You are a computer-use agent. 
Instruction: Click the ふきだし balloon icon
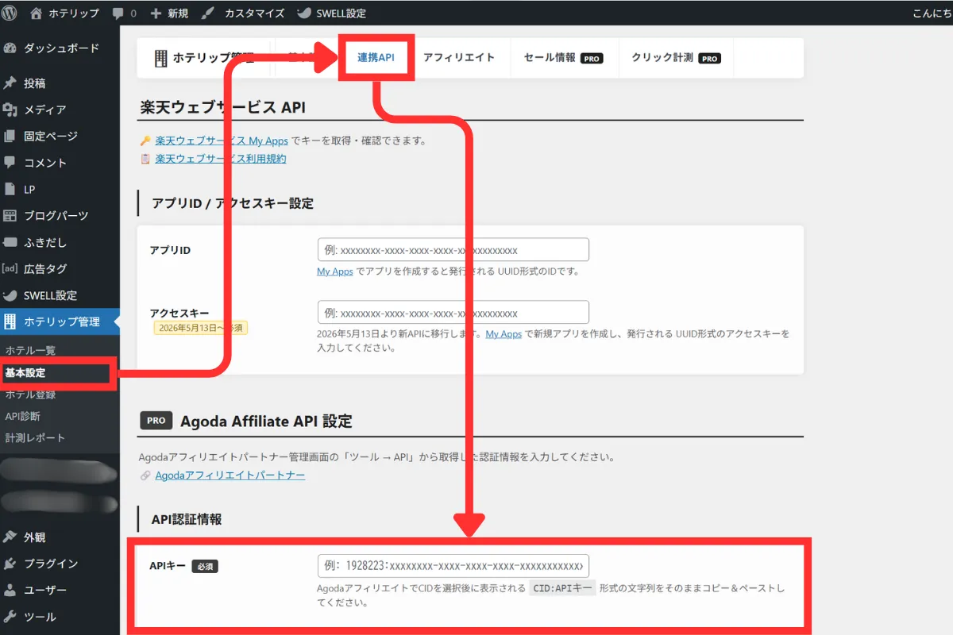(x=10, y=242)
